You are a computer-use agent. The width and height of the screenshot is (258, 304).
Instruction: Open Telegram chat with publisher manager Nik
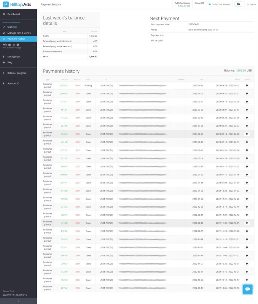pos(18,45)
